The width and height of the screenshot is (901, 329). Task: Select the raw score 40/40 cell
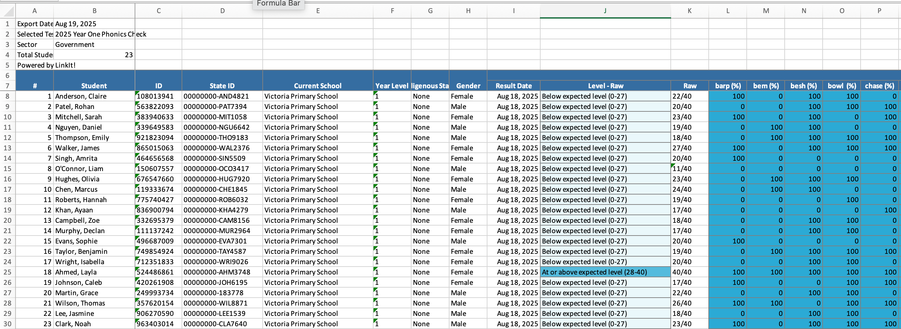pyautogui.click(x=689, y=272)
